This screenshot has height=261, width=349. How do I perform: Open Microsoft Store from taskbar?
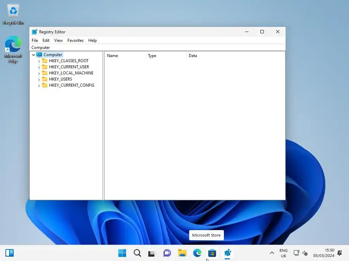[212, 253]
